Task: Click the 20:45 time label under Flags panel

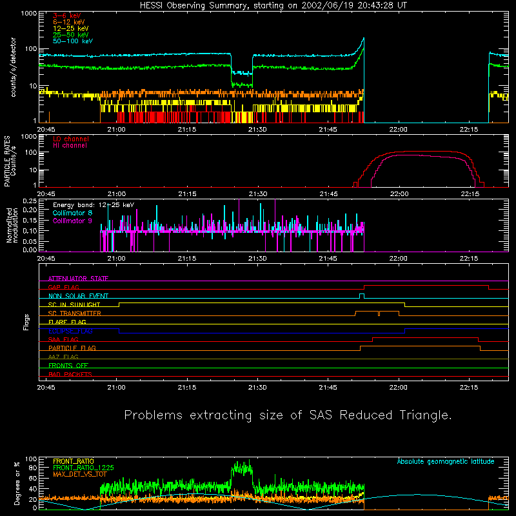Action: click(46, 388)
